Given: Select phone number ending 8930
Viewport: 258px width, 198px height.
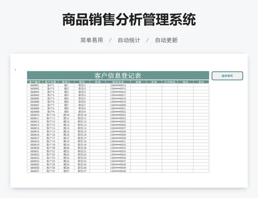Looking at the screenshot, I should tap(118, 138).
